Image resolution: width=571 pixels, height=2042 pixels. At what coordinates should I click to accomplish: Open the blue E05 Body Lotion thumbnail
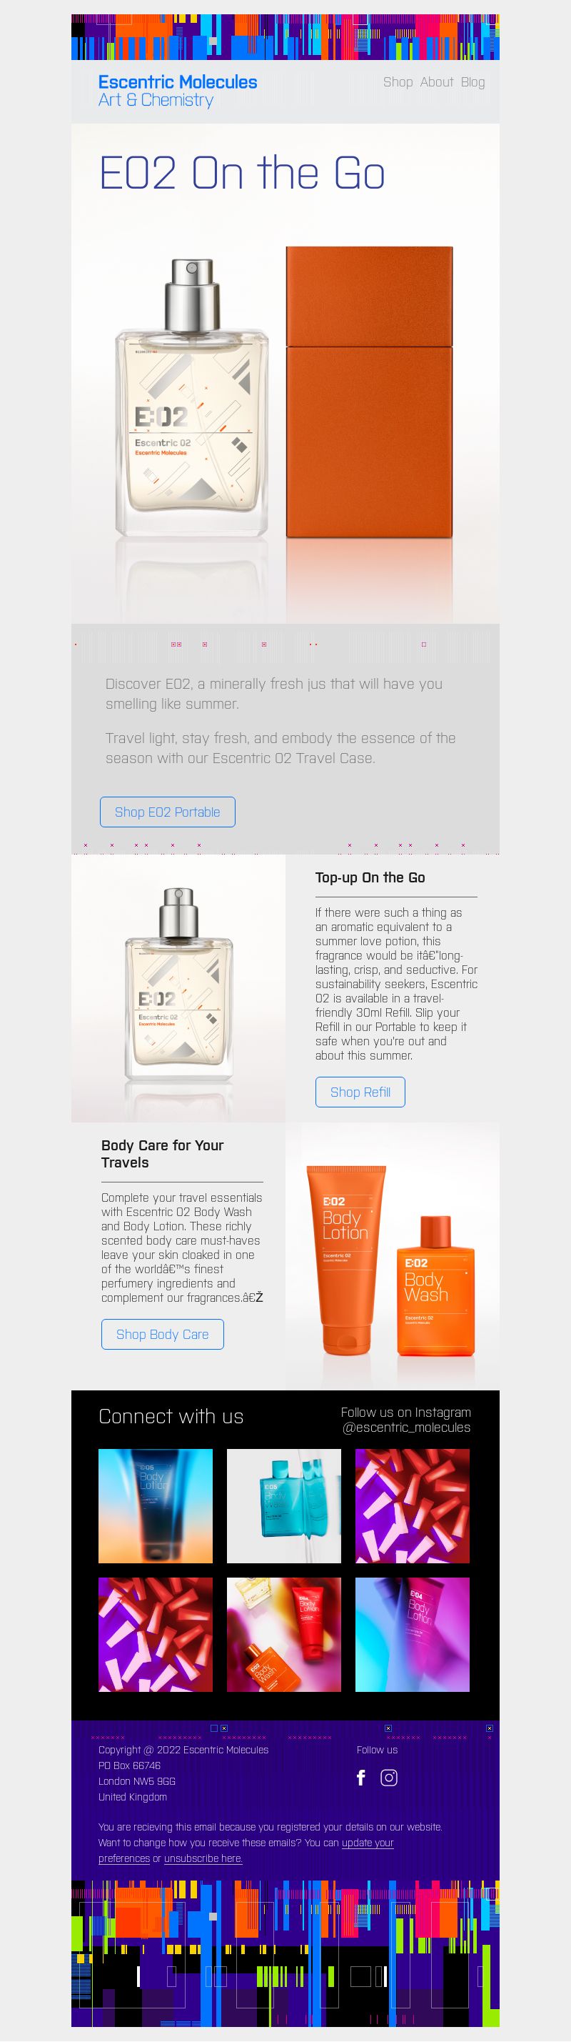pyautogui.click(x=155, y=1506)
